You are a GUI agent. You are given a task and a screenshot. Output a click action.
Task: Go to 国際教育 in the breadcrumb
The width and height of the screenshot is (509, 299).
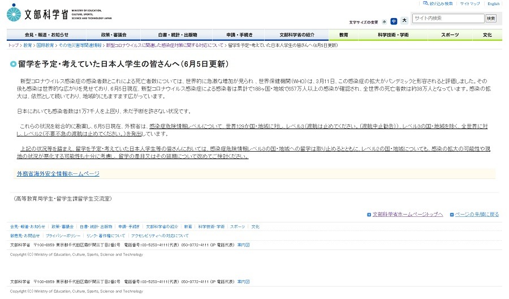(45, 45)
